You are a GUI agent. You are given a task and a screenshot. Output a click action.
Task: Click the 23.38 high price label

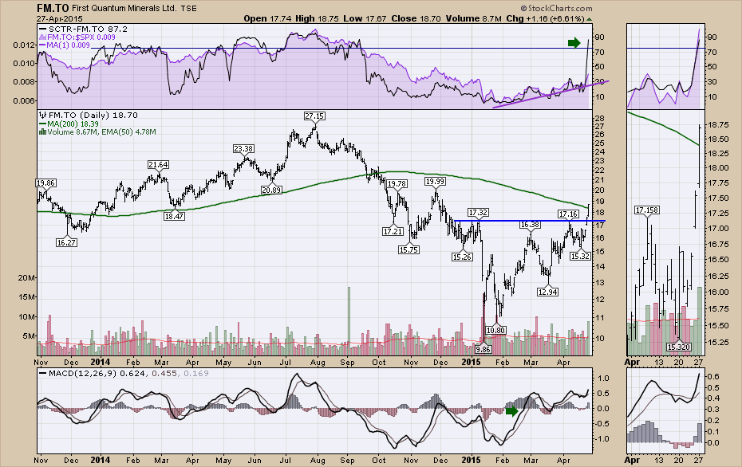[243, 148]
